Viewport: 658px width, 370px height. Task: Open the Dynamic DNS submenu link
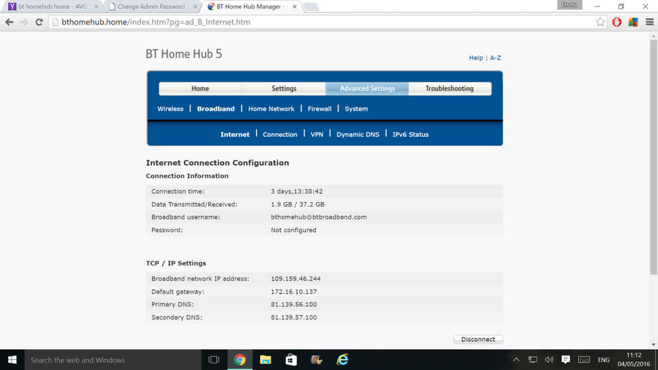358,135
